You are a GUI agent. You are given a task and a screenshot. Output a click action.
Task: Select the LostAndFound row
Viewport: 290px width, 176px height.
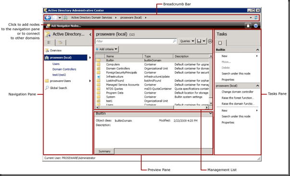pos(152,81)
